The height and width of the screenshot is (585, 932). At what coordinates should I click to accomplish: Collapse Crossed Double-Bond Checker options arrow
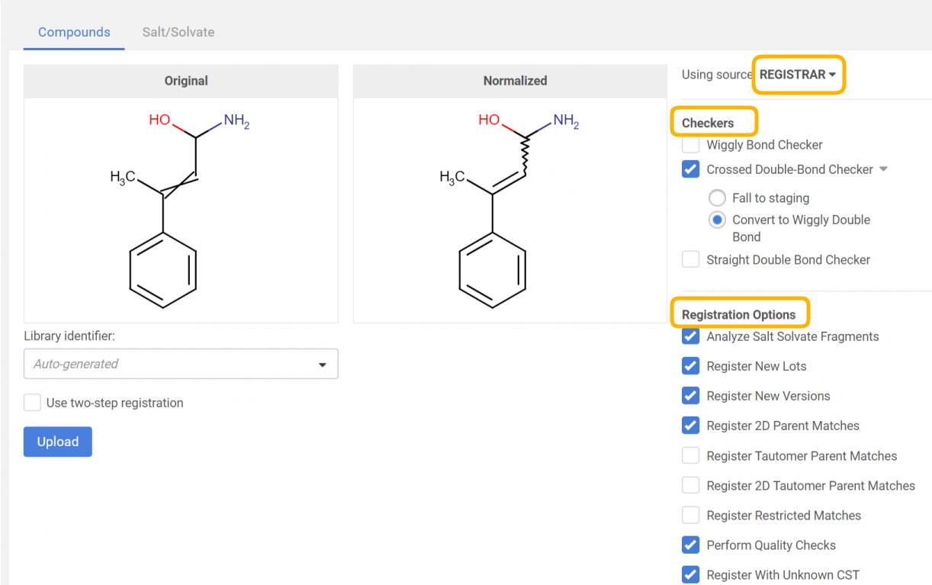pos(884,169)
